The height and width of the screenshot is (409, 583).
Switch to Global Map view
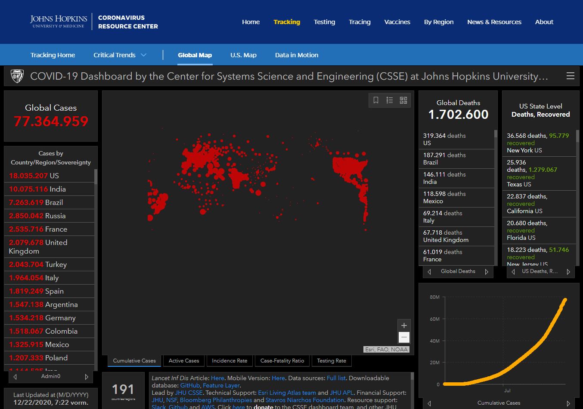pyautogui.click(x=195, y=55)
